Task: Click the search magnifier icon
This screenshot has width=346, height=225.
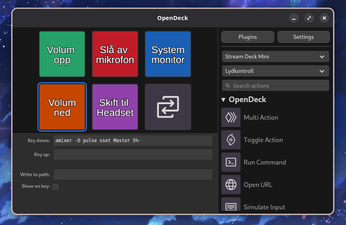Action: tap(228, 86)
